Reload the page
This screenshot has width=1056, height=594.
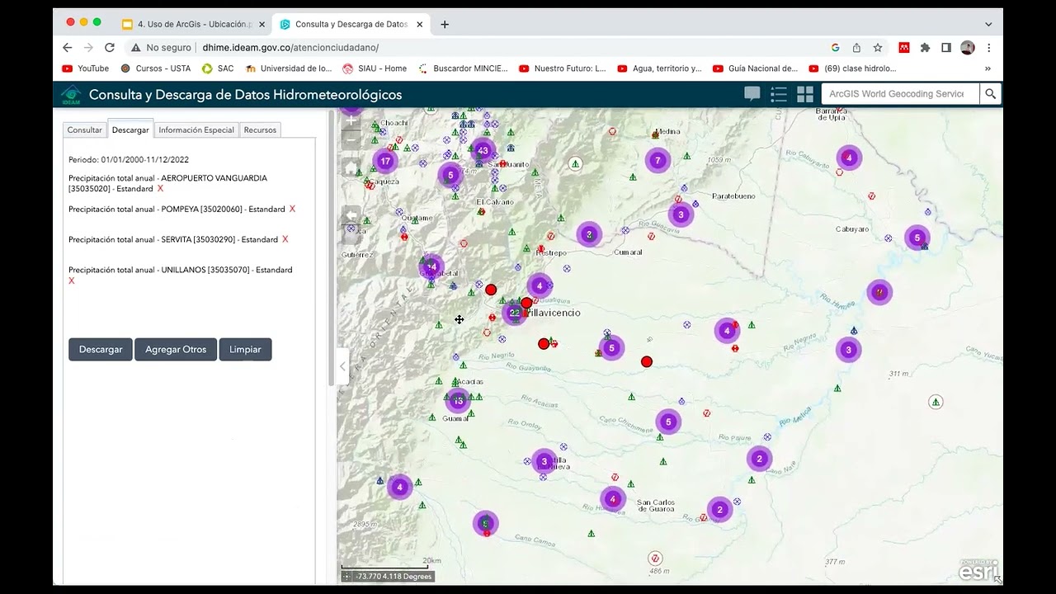pyautogui.click(x=110, y=48)
